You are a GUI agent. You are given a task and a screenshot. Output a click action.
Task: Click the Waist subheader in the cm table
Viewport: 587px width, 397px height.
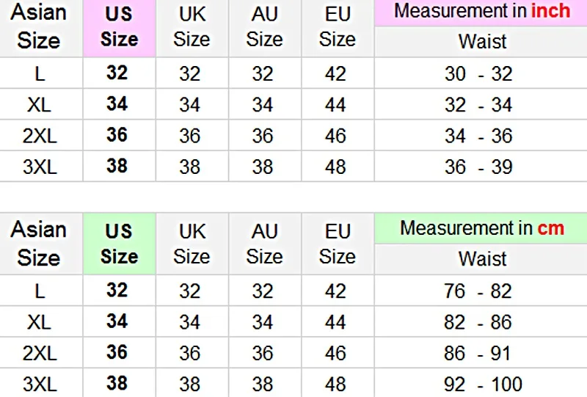pos(482,259)
